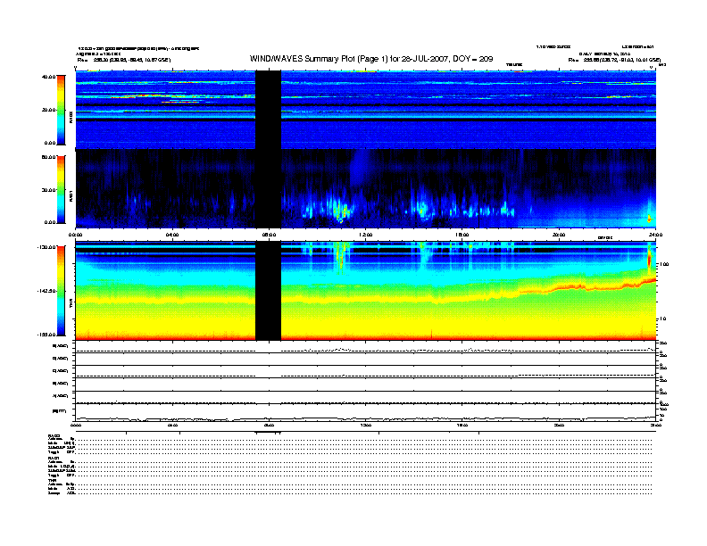Click the 16:00 tick label below the RAD1 panel
This screenshot has height=546, width=707.
coord(462,235)
